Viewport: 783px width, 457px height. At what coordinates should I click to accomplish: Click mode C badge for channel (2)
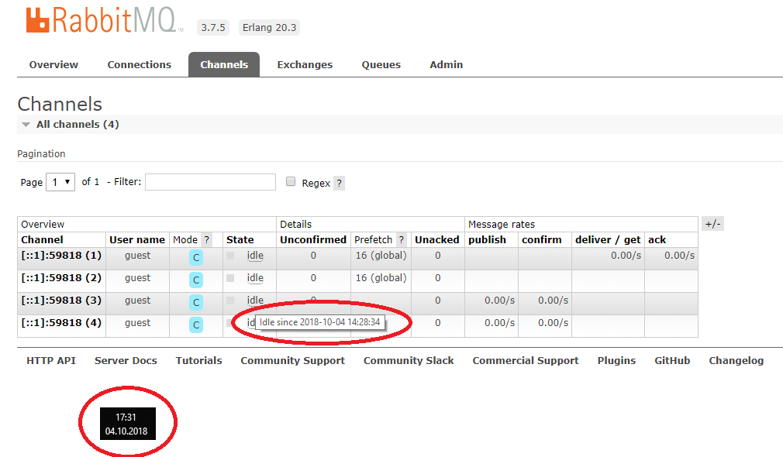click(x=195, y=280)
